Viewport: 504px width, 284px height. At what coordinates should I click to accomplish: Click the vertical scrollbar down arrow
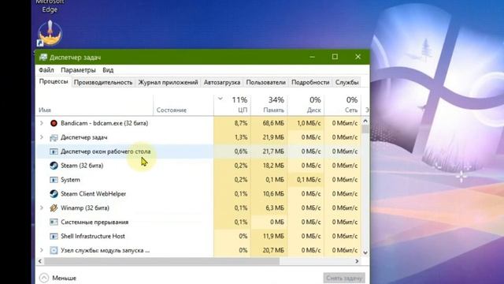[365, 252]
